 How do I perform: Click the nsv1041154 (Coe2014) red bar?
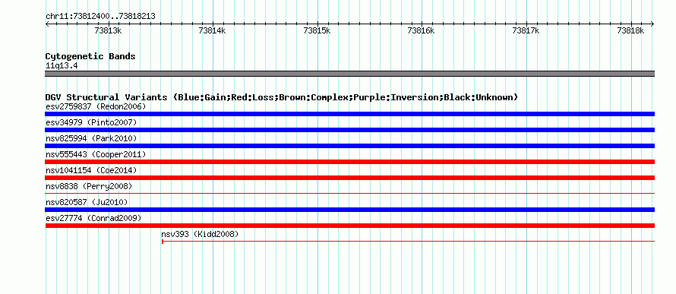point(349,178)
